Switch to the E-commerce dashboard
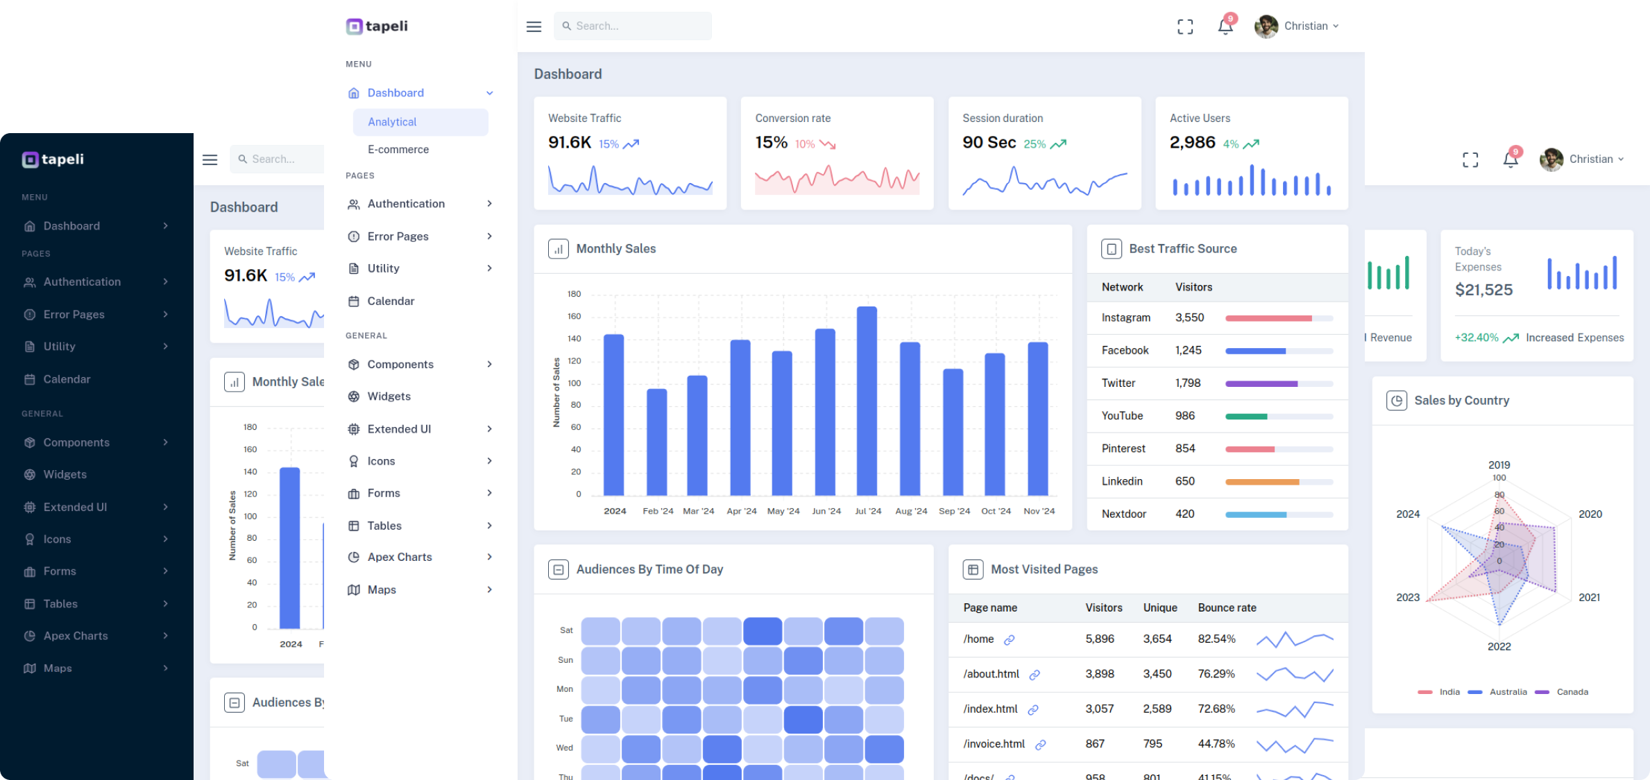Screen dimensions: 1650x780 [x=398, y=149]
